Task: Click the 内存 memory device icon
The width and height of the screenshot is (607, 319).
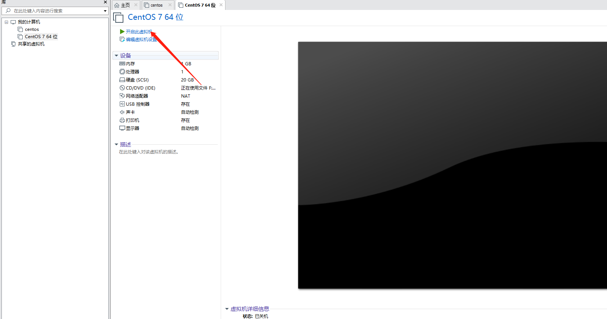Action: 122,64
